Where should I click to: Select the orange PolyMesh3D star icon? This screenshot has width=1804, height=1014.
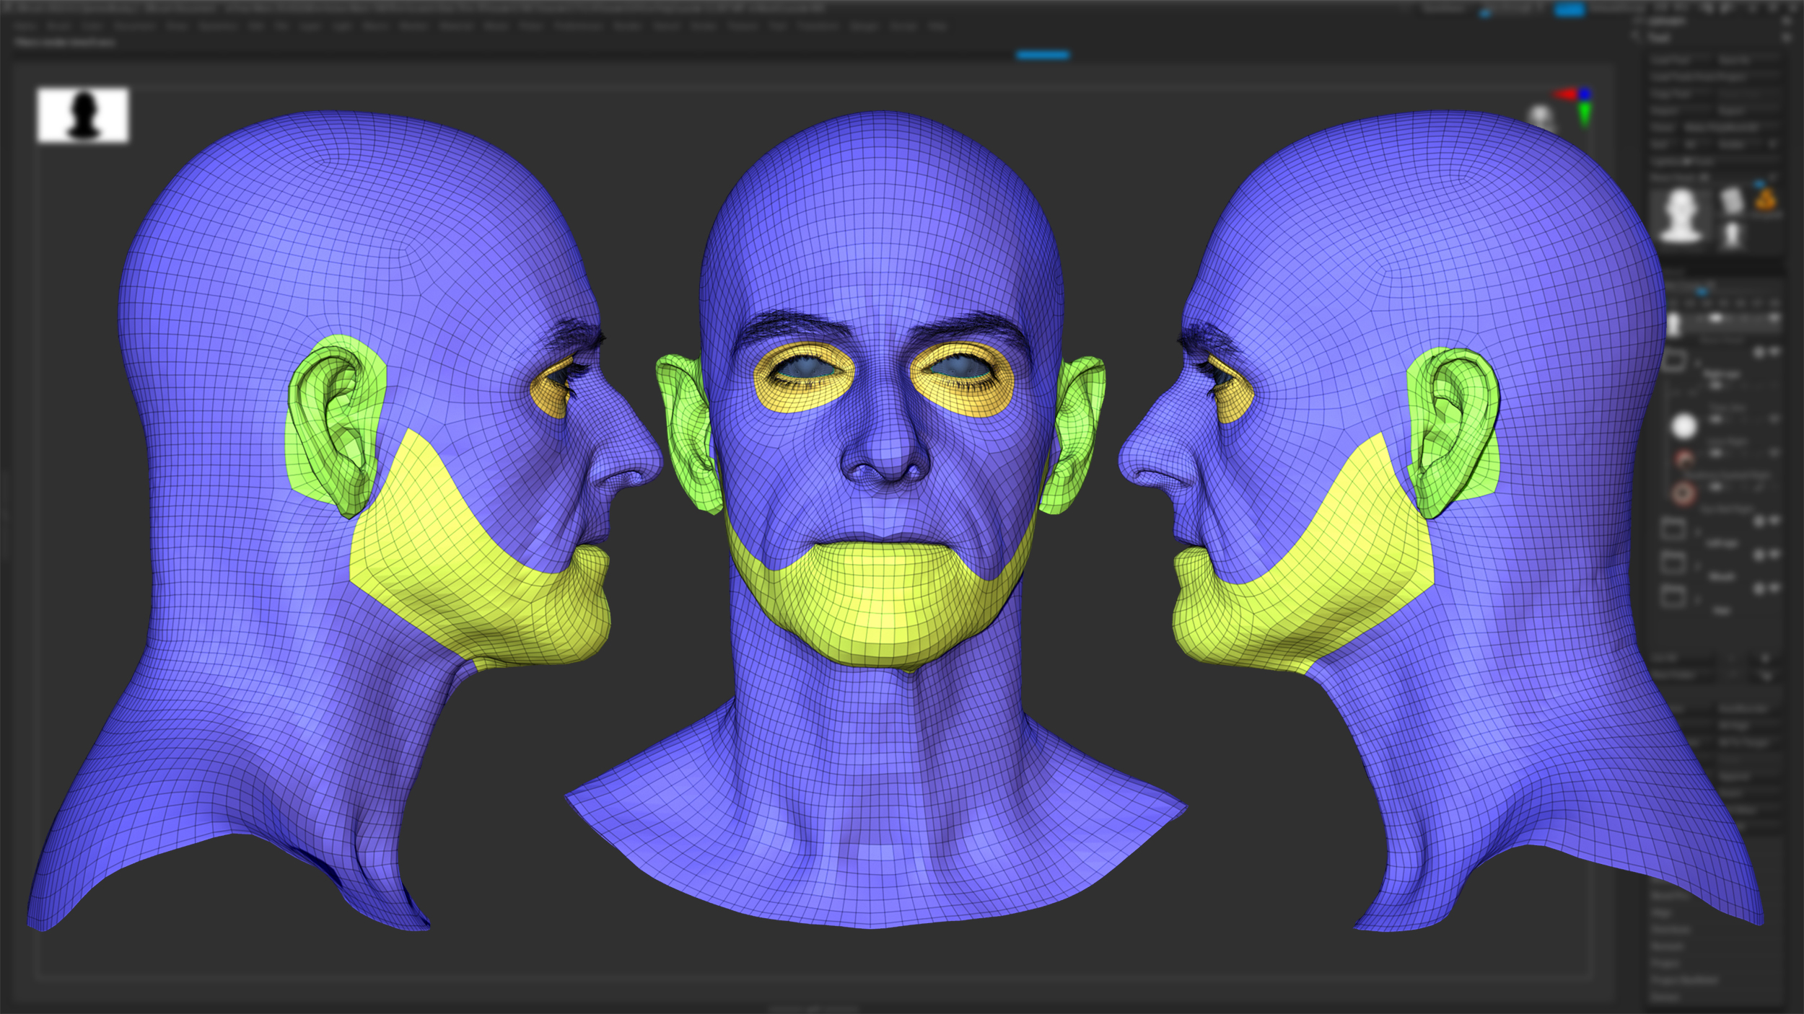click(x=1765, y=199)
